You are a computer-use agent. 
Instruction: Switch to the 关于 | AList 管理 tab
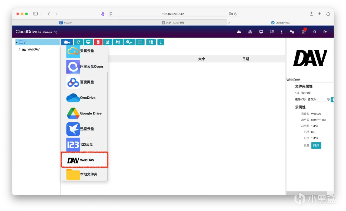tap(173, 23)
